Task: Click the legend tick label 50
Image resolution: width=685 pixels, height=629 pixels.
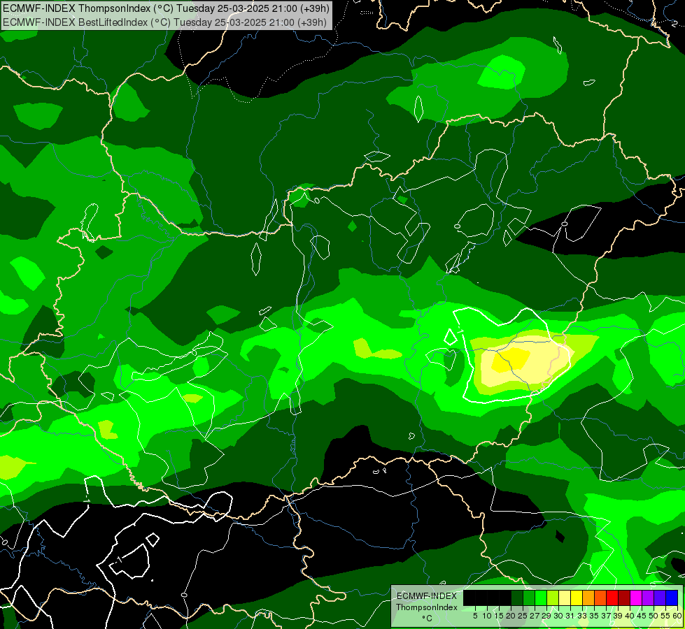Action: 654,616
